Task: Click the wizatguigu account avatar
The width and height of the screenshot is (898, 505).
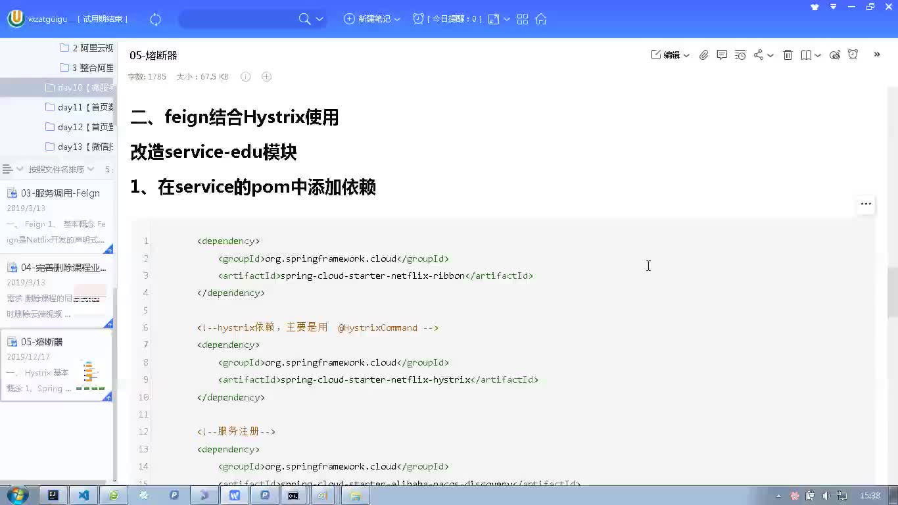Action: [16, 18]
